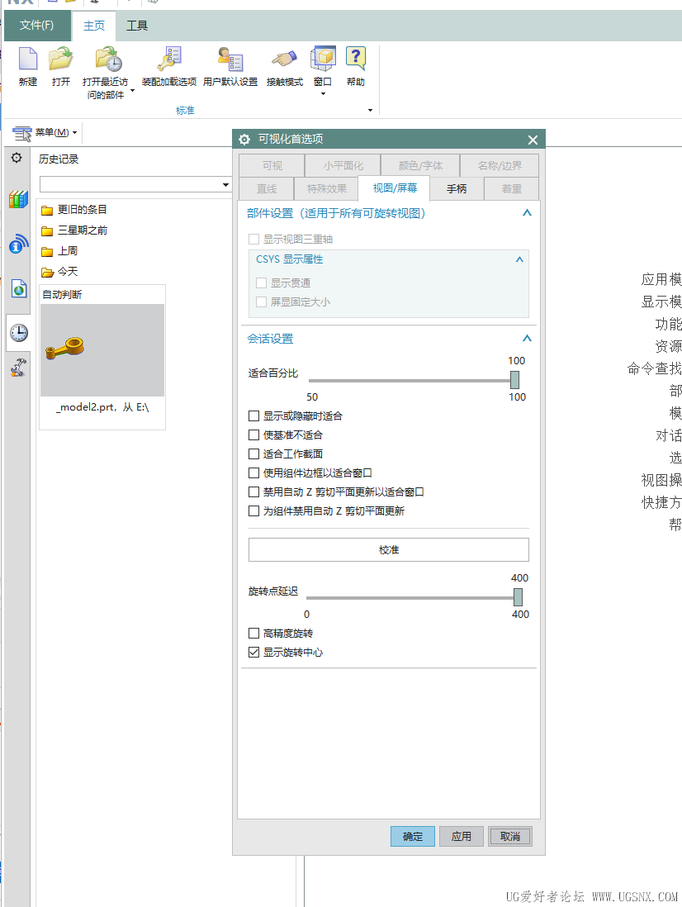Open the 打开最近访问的部件 recent parts icon
The image size is (682, 907).
coord(108,59)
